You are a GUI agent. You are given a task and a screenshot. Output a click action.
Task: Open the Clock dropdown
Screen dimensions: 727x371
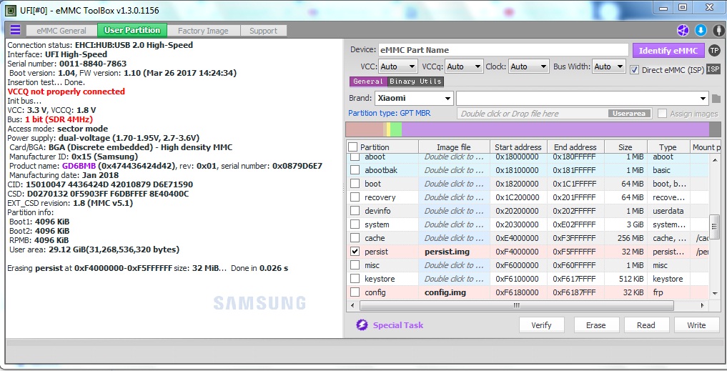(x=528, y=66)
